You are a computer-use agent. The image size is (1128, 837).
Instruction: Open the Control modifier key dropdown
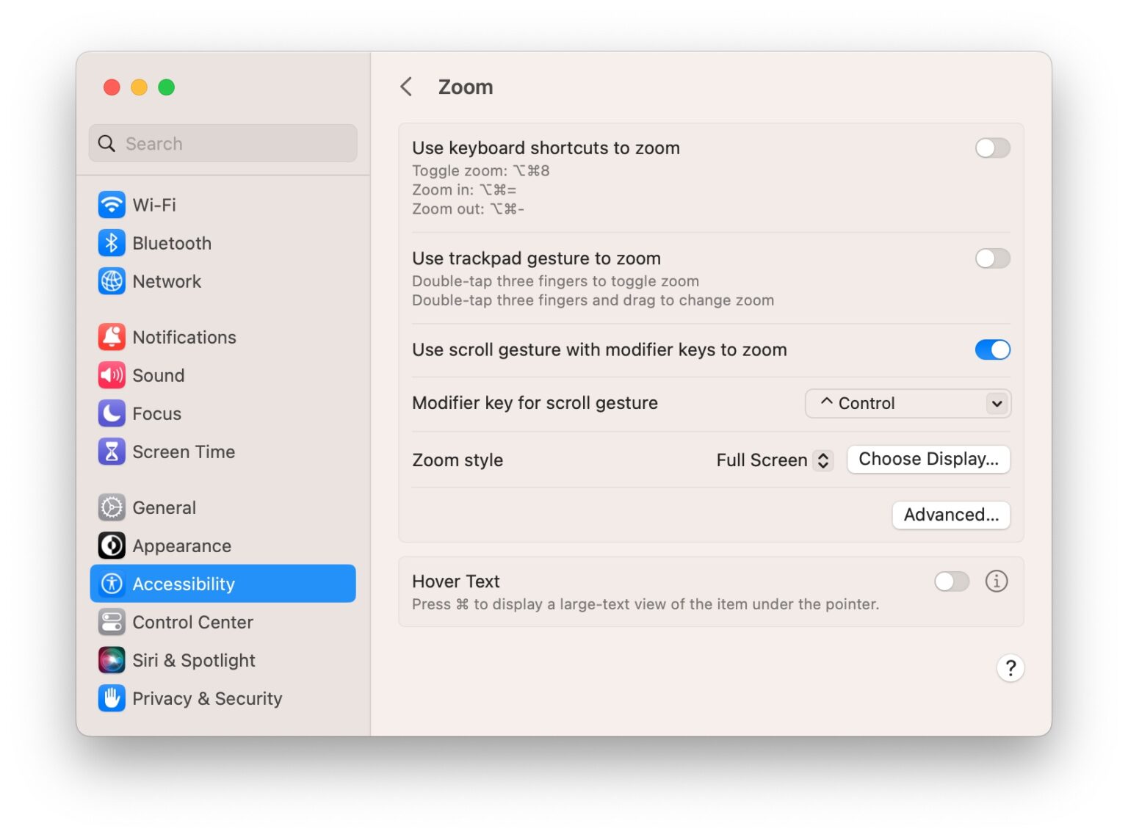(908, 403)
